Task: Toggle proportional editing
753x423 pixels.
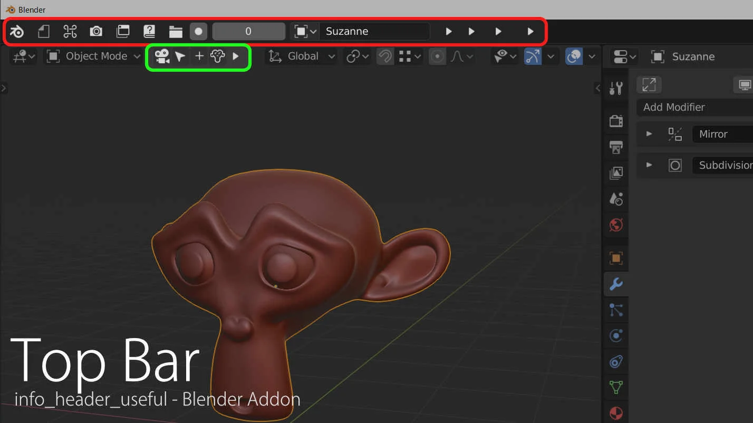Action: point(437,56)
